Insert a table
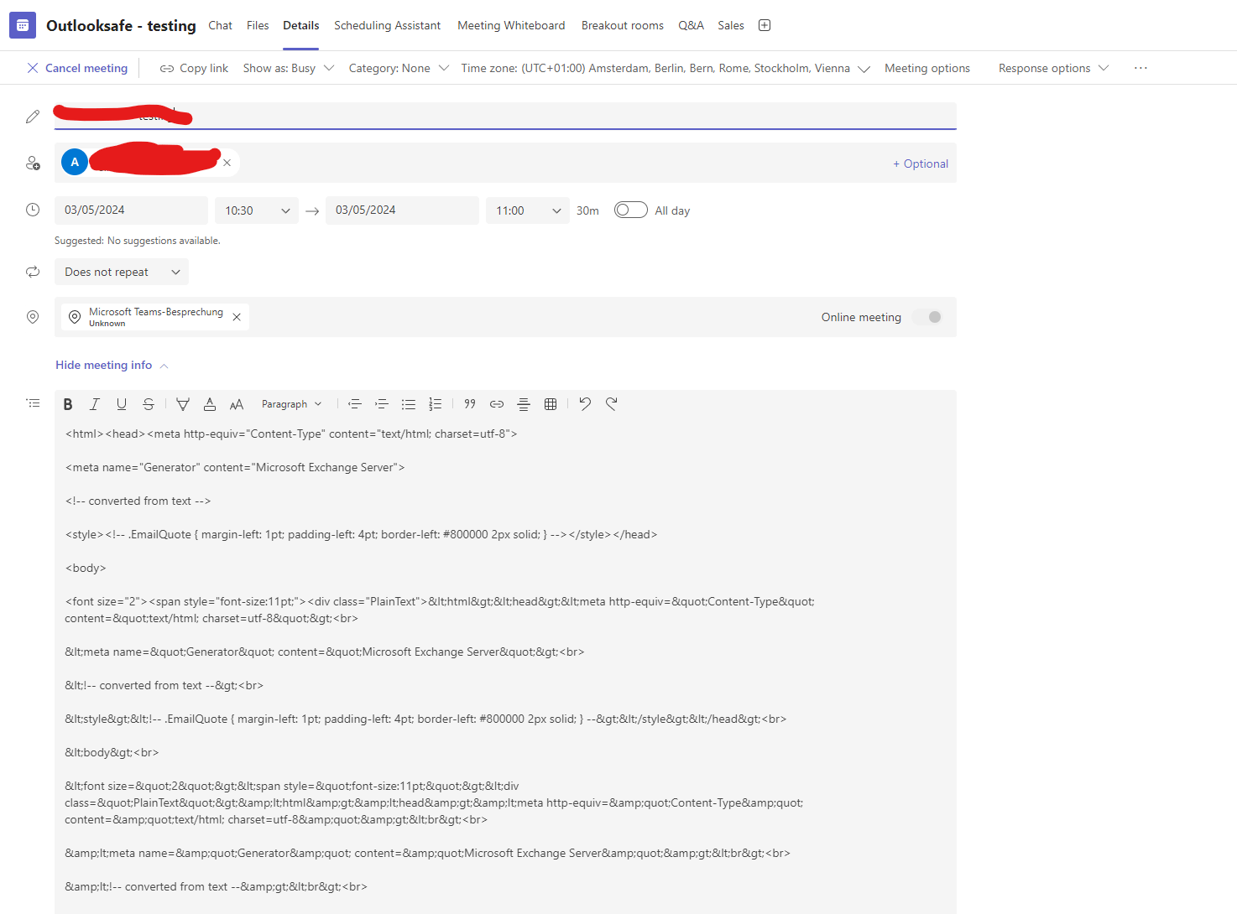Image resolution: width=1237 pixels, height=914 pixels. [551, 404]
